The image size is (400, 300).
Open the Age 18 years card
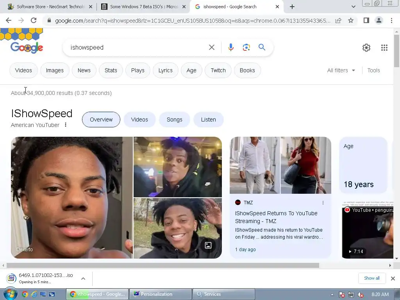pyautogui.click(x=363, y=165)
